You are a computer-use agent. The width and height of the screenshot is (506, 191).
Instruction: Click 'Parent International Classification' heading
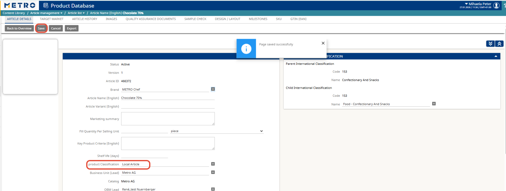click(x=310, y=64)
